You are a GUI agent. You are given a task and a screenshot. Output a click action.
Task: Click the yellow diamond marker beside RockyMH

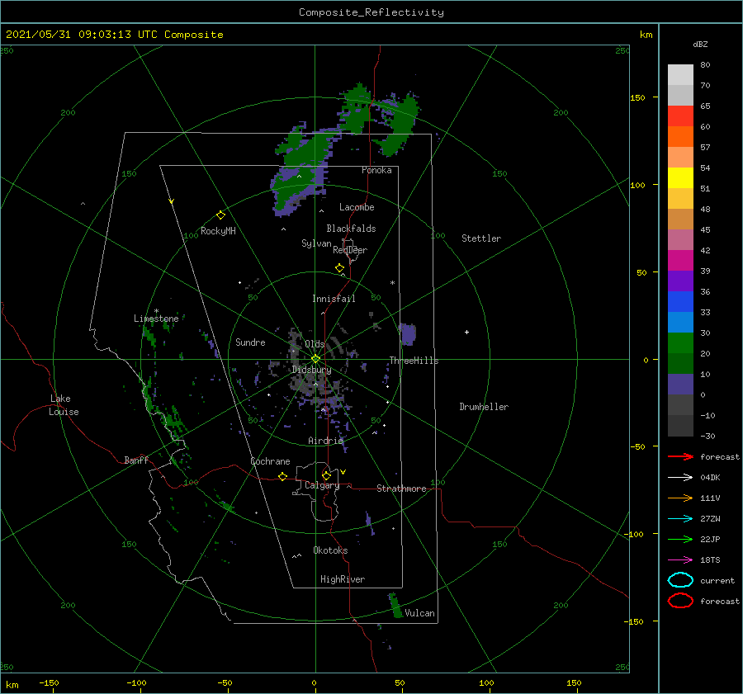point(220,215)
